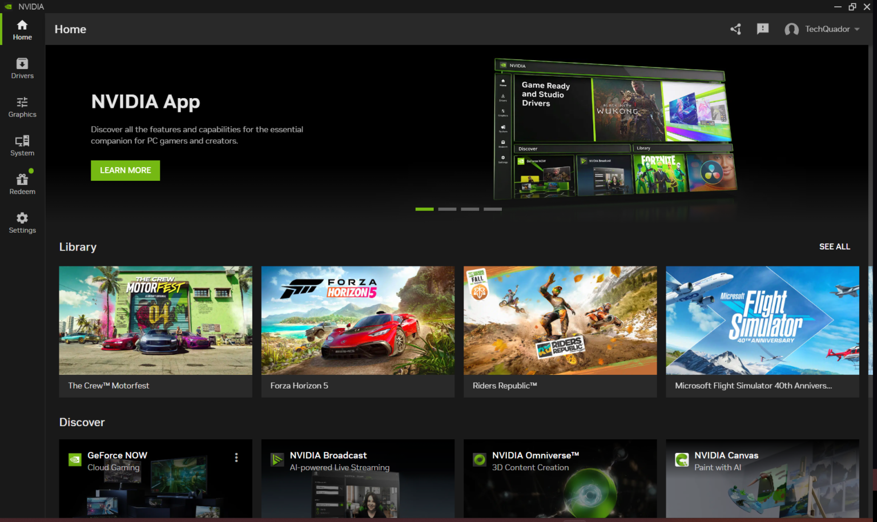This screenshot has height=522, width=877.
Task: Click SEE ALL in Library
Action: coord(834,246)
